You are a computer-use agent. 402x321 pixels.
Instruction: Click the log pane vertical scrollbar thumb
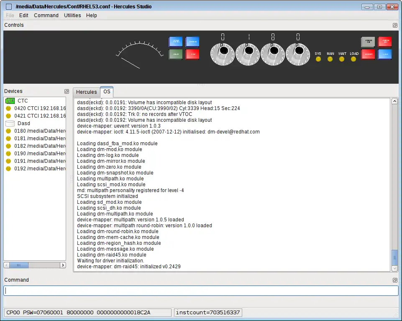(x=395, y=258)
